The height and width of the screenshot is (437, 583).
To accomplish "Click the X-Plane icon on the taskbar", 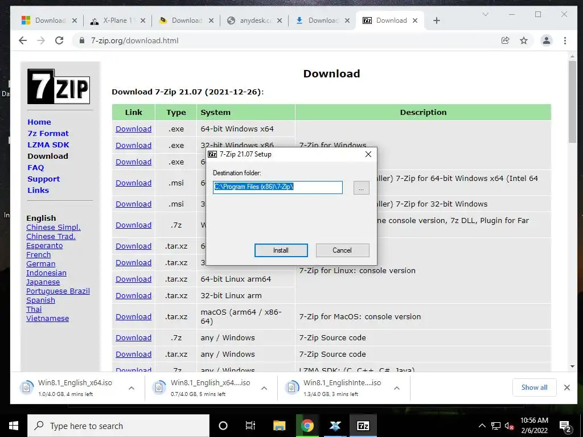I will click(335, 426).
